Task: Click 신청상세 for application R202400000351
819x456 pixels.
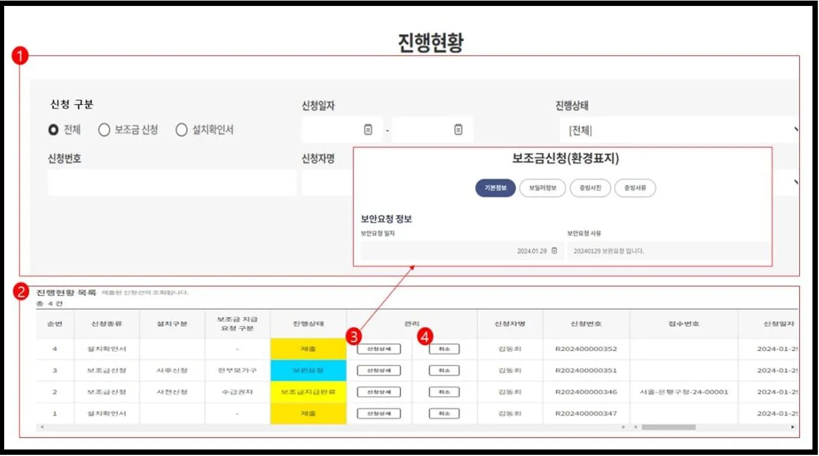Action: pos(379,370)
